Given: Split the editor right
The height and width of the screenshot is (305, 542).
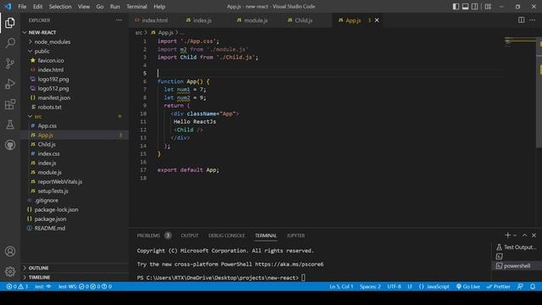Looking at the screenshot, I should [522, 20].
